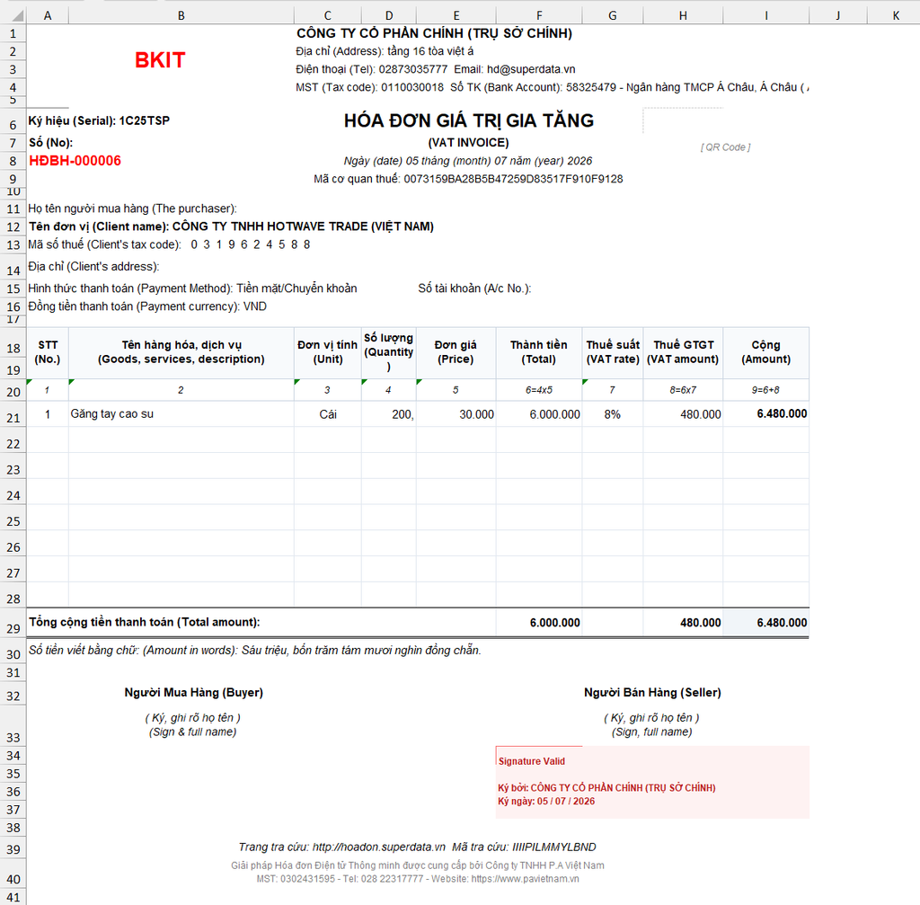Select the 'Đơn giá (Price)' header cell

point(456,352)
